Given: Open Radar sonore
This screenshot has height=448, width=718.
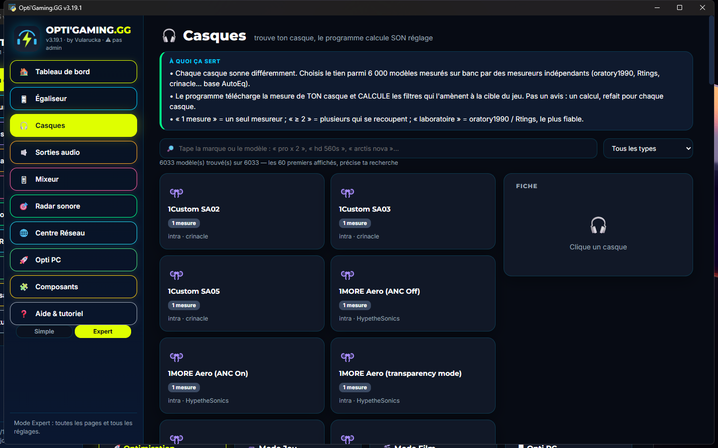Looking at the screenshot, I should (x=73, y=206).
